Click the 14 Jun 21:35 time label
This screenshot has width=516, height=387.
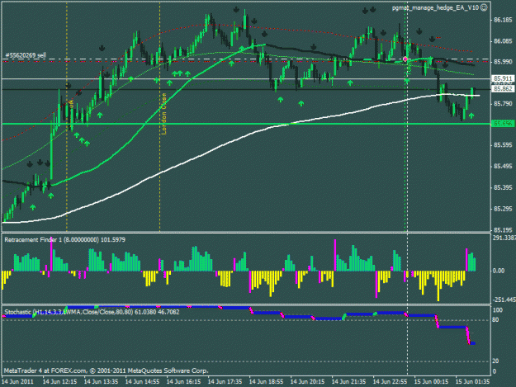coord(349,381)
